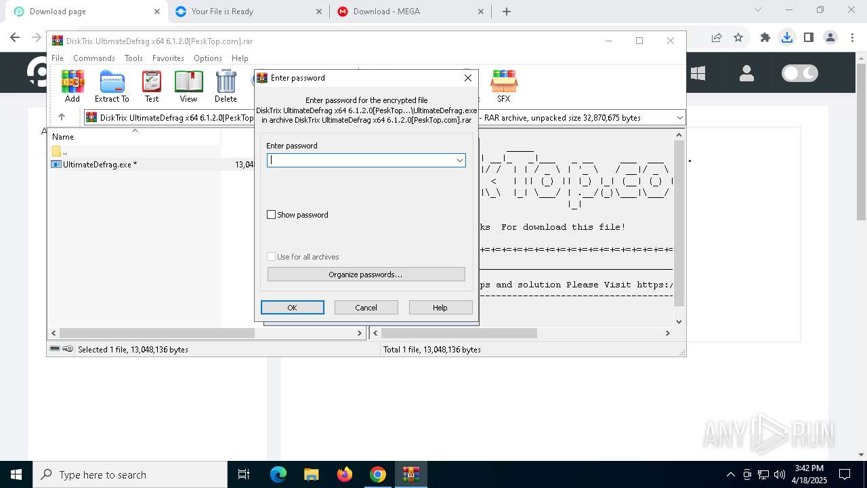Open Task View from taskbar
This screenshot has width=867, height=488.
point(245,474)
